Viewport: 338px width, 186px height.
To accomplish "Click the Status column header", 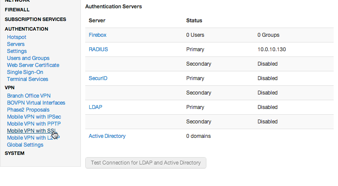I will 194,21.
